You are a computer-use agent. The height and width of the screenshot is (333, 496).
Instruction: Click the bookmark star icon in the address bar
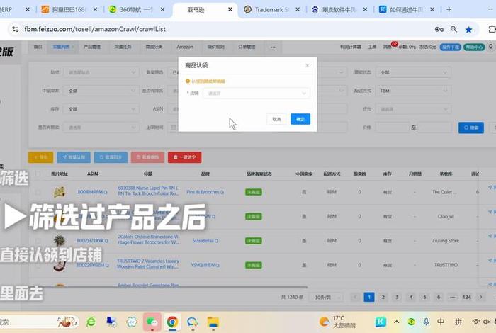click(468, 30)
